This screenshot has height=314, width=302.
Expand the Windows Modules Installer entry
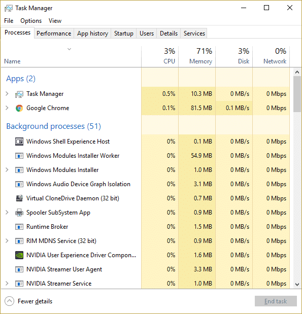[7, 170]
